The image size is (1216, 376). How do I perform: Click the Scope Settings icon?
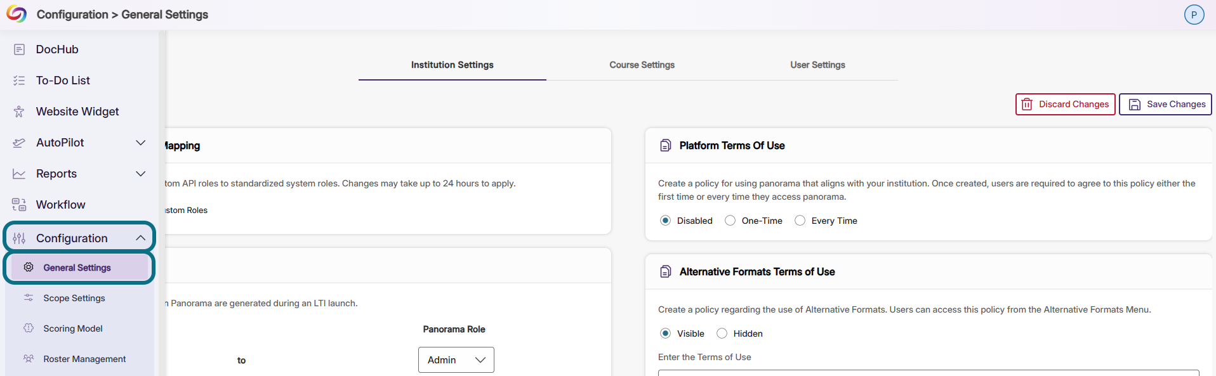pos(29,298)
